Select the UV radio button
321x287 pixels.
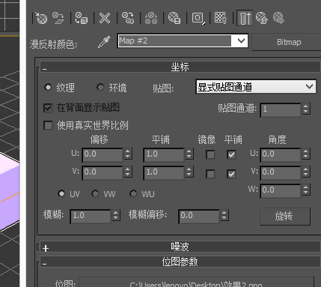[61, 193]
